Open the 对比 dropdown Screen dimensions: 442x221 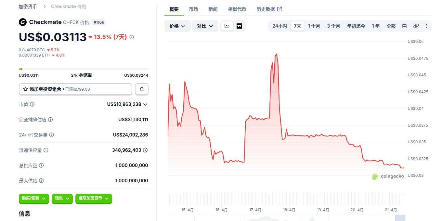point(205,26)
